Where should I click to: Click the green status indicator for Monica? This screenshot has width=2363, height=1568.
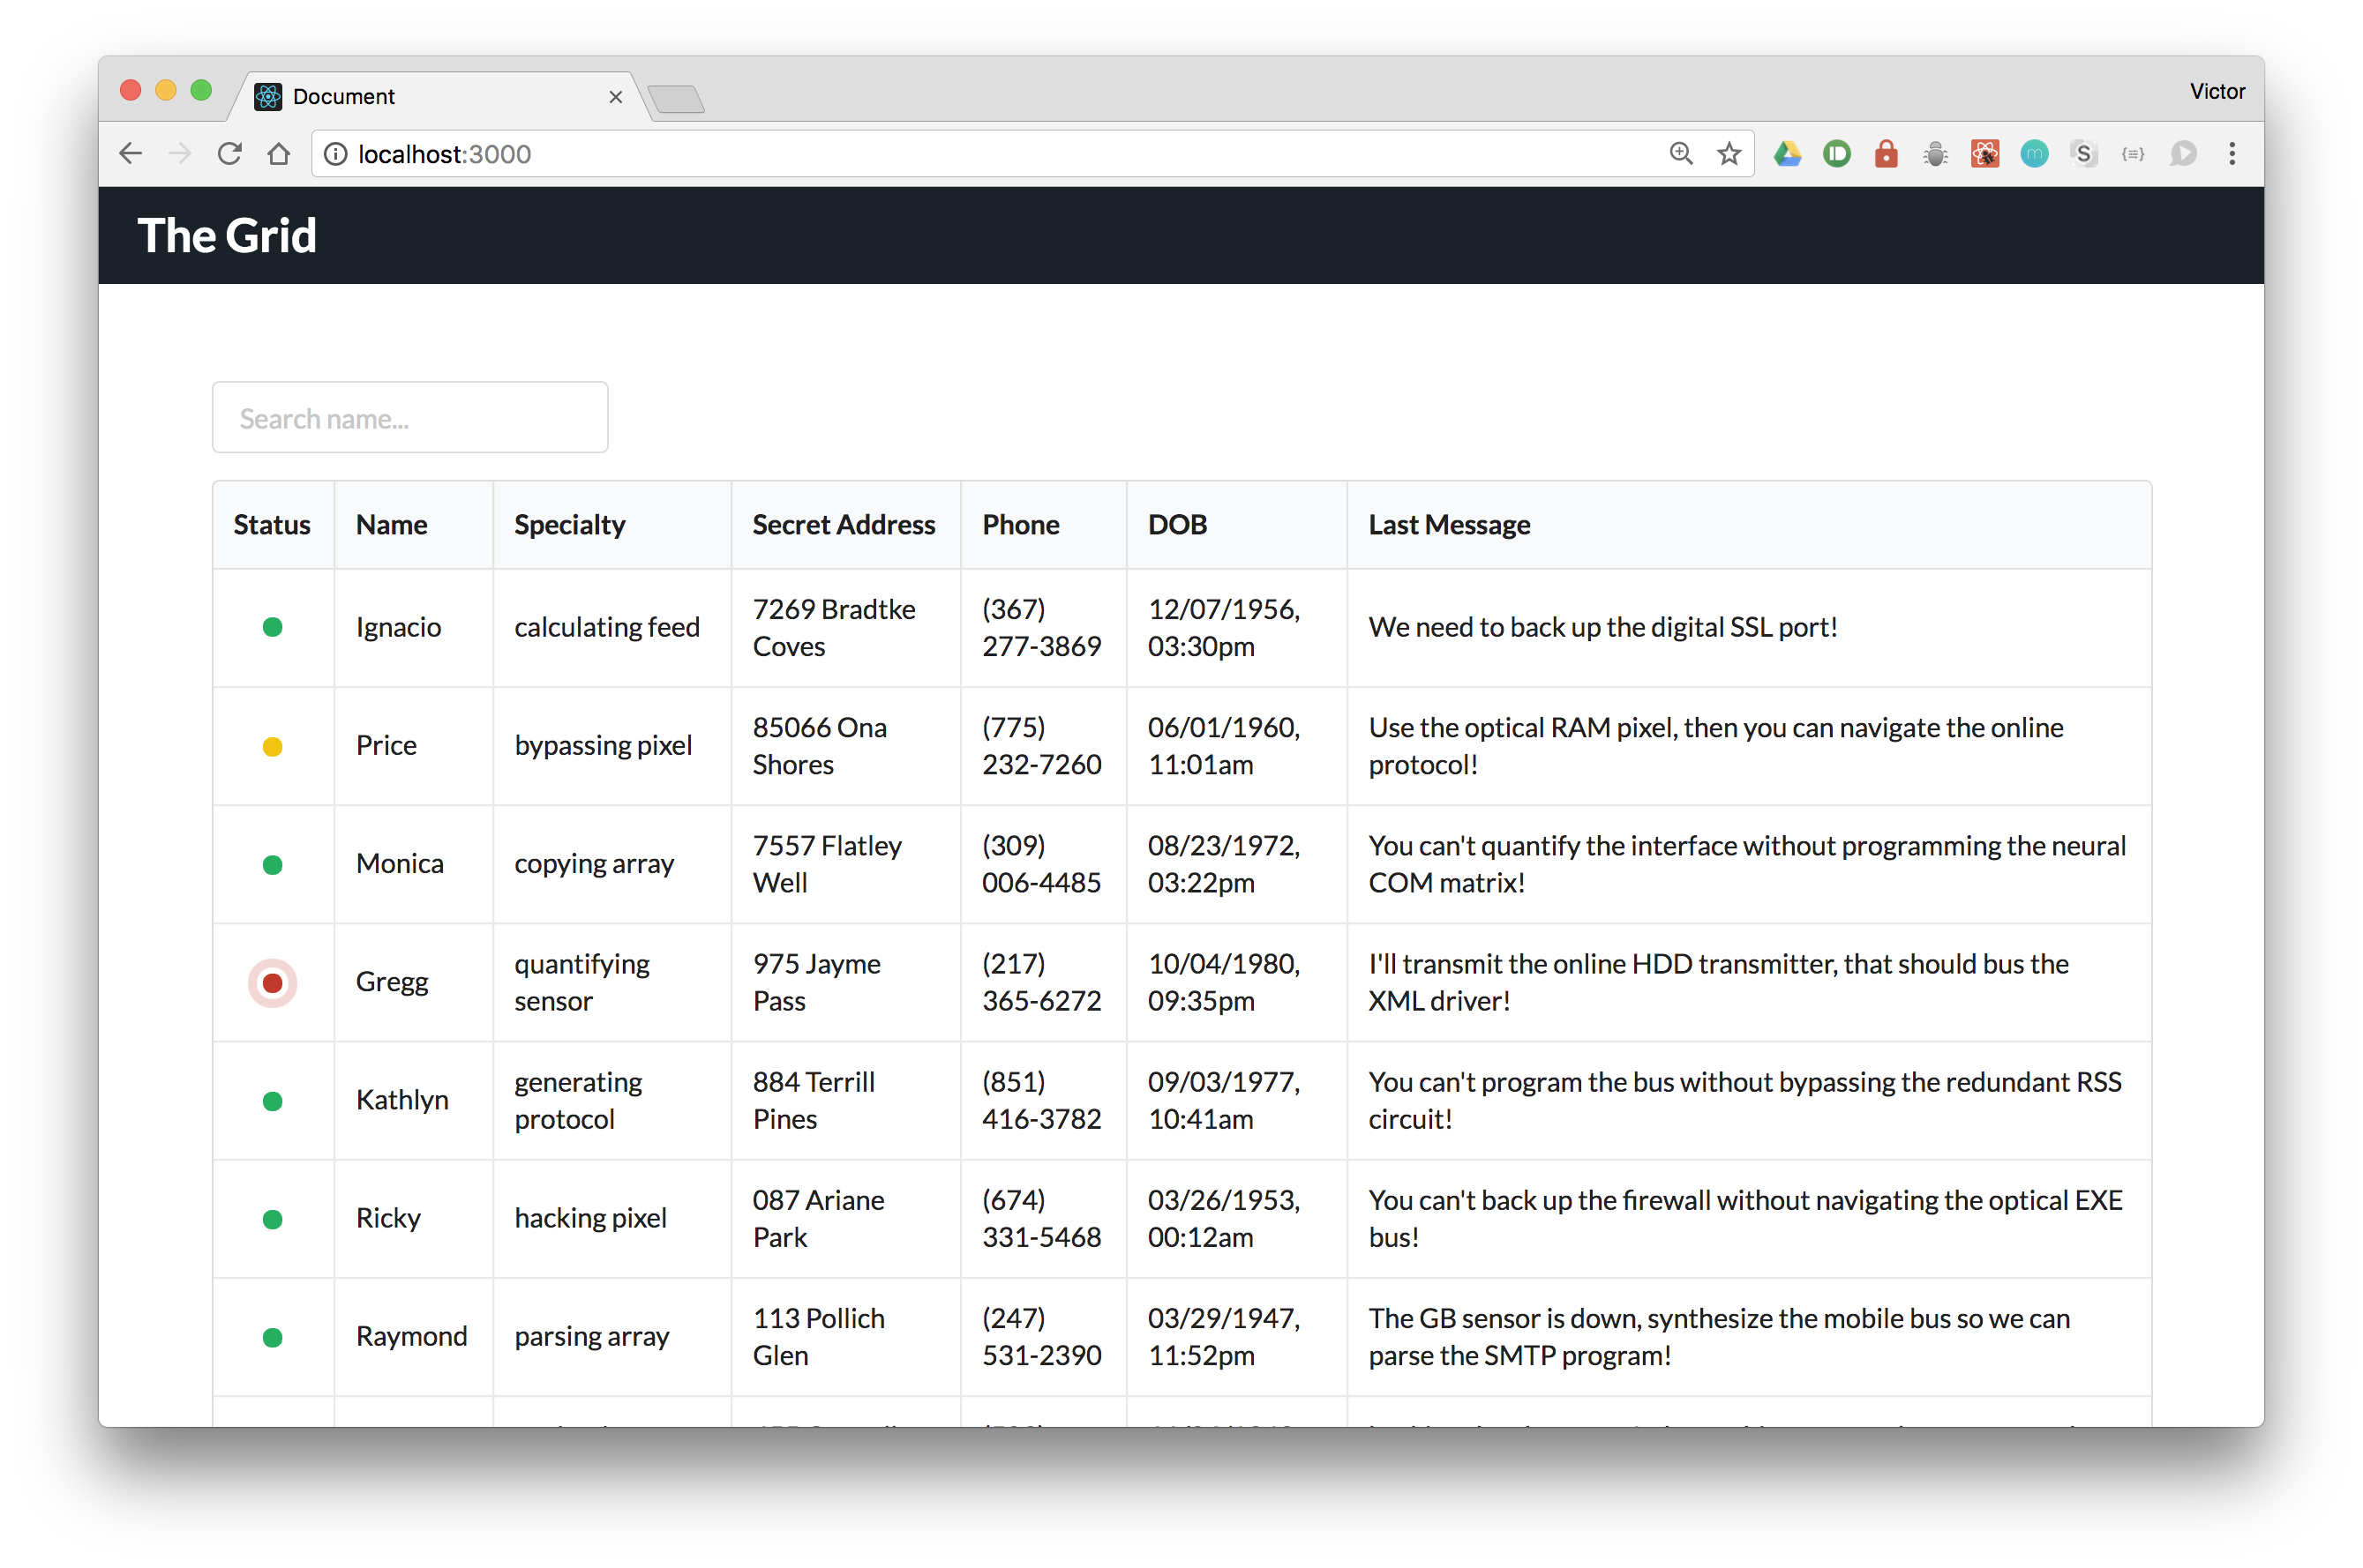click(271, 862)
